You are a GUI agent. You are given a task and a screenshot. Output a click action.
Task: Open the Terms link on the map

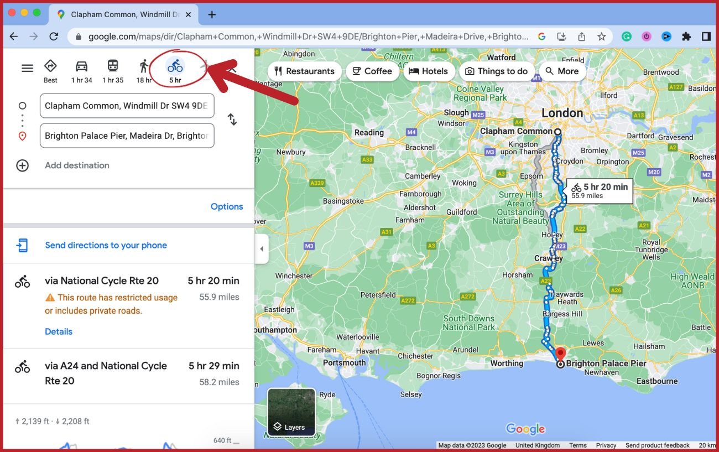click(x=578, y=445)
